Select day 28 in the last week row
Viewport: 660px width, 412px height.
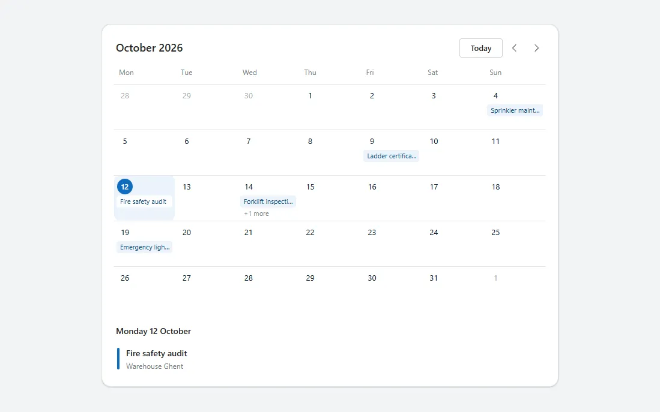(249, 278)
